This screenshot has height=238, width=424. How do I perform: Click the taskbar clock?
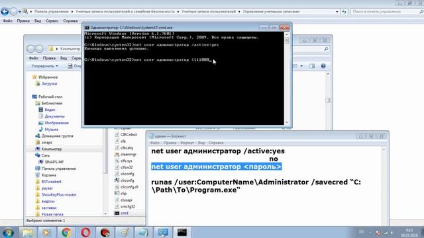[409, 233]
